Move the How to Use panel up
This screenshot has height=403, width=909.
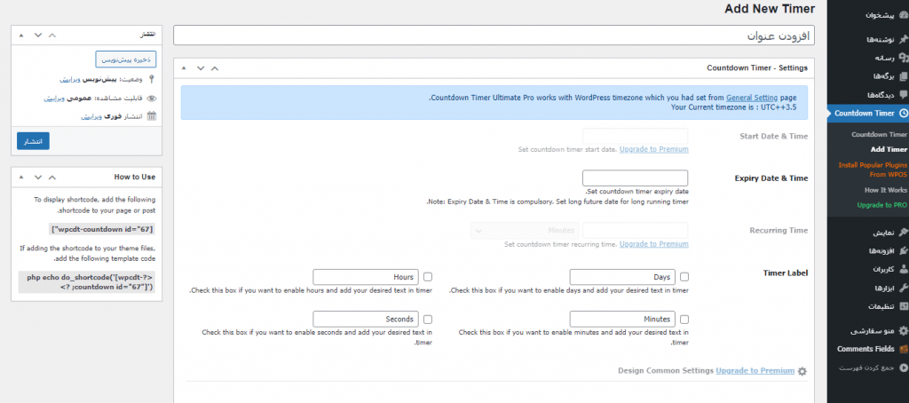coord(52,177)
